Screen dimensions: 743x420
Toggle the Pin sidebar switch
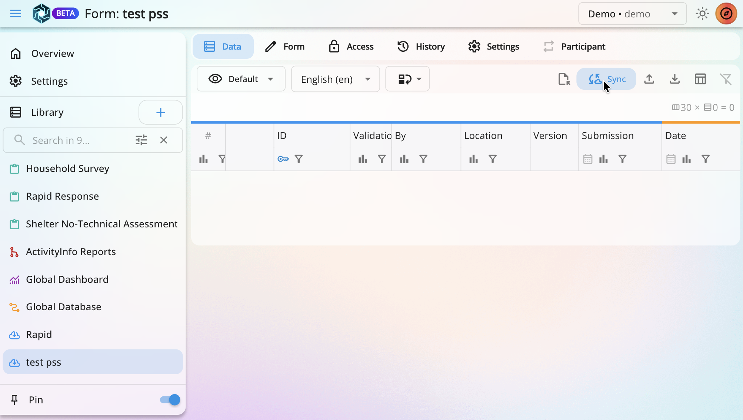[x=170, y=400]
